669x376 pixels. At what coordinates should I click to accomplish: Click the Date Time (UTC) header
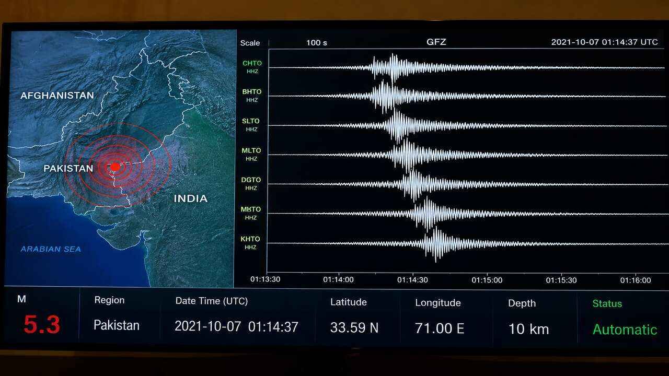[x=212, y=301]
